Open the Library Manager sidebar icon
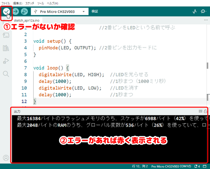This screenshot has width=210, height=169. point(6,48)
